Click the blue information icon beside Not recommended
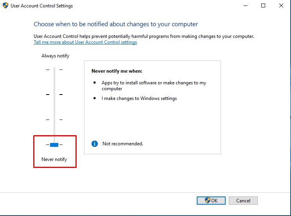This screenshot has width=291, height=216. tap(94, 144)
